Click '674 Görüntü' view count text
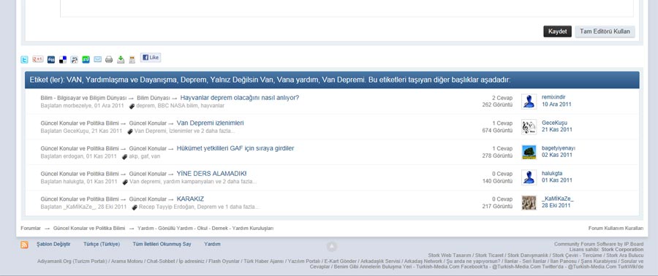 pos(497,130)
